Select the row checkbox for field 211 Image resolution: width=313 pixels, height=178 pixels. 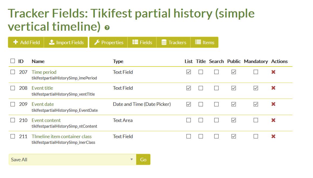click(13, 136)
